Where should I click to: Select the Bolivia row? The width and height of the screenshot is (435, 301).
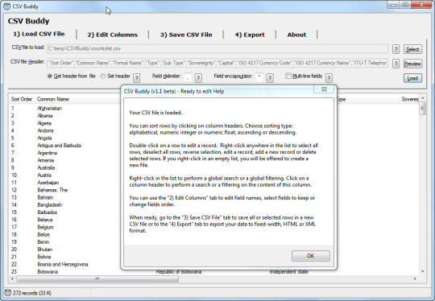point(44,257)
